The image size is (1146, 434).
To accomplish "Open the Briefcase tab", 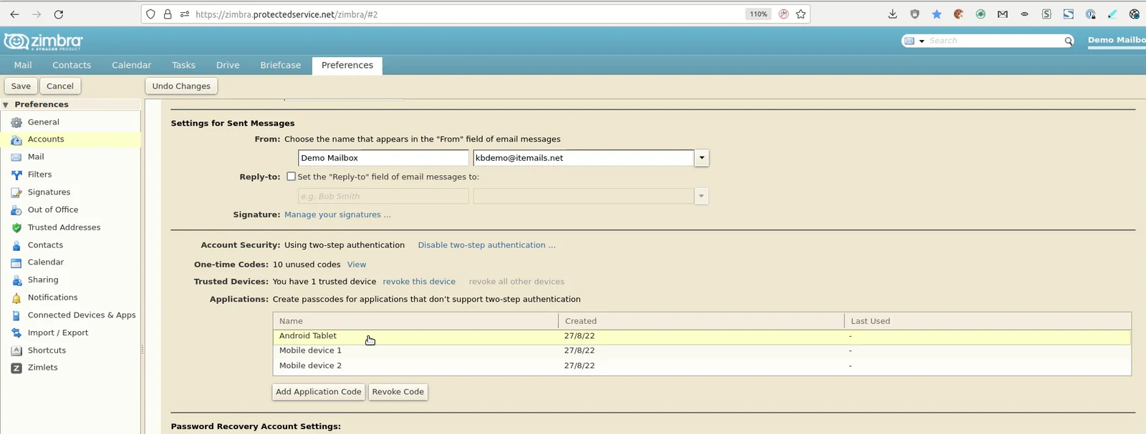I will pos(281,65).
